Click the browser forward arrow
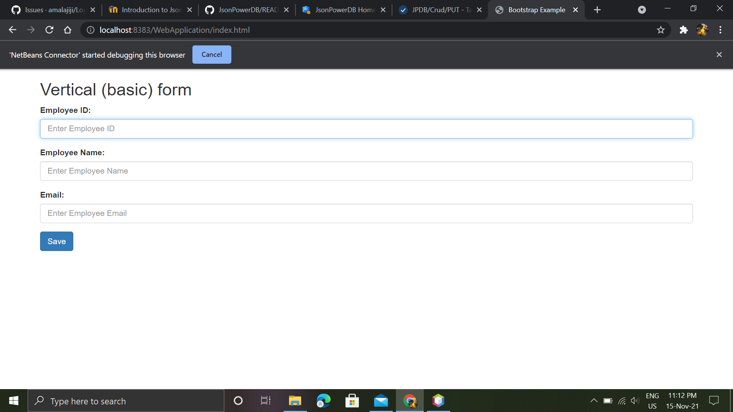Image resolution: width=733 pixels, height=412 pixels. [x=31, y=30]
